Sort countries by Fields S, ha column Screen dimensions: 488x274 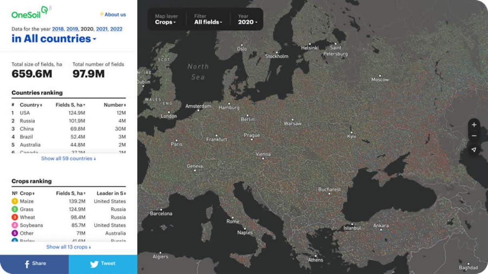pos(70,105)
